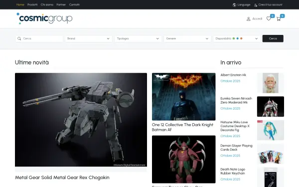Click the orange availability dot
The image size is (299, 187).
[x=241, y=38]
